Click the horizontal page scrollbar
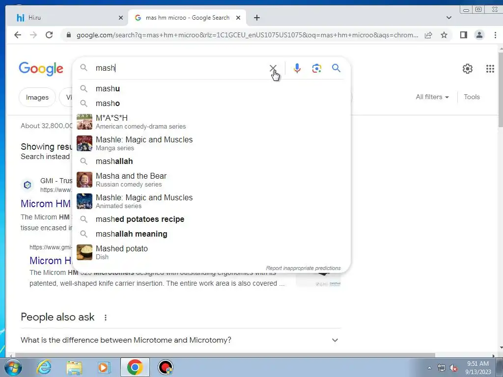 [x=224, y=355]
